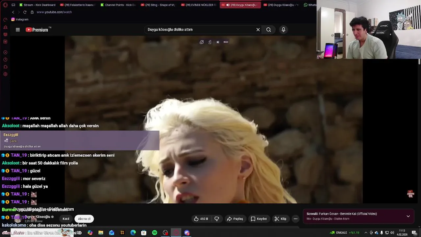Start voice search with the microphone icon

284,30
